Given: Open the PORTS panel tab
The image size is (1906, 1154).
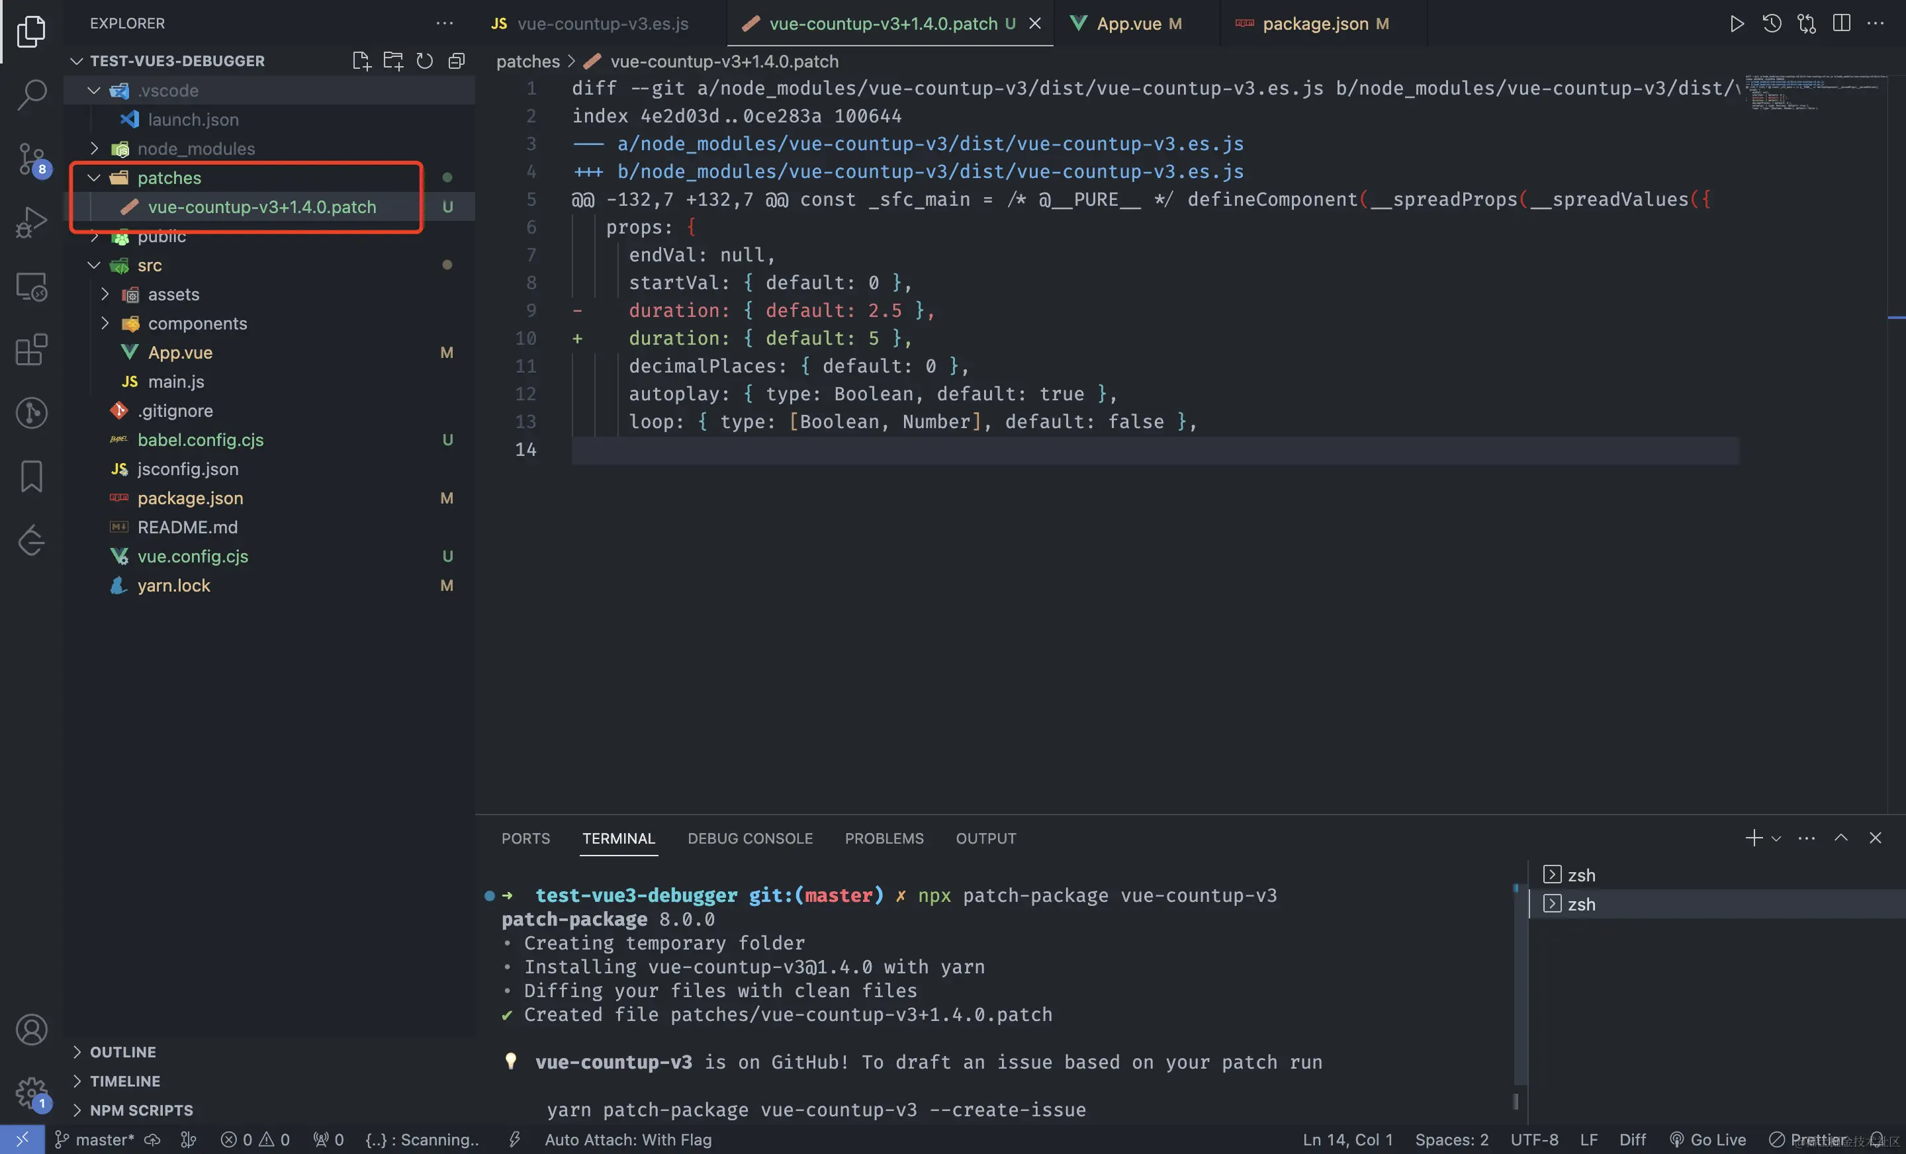Looking at the screenshot, I should 525,838.
